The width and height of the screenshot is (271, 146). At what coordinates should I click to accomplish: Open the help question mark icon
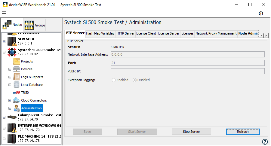click(x=265, y=142)
